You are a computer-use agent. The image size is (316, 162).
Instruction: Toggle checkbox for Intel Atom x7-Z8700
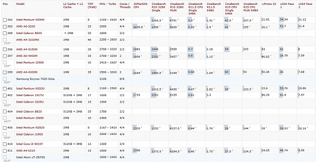click(5, 157)
